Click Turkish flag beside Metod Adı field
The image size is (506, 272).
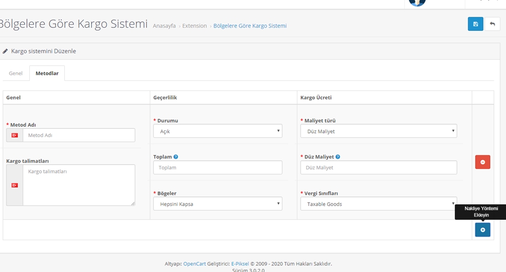[x=15, y=135]
